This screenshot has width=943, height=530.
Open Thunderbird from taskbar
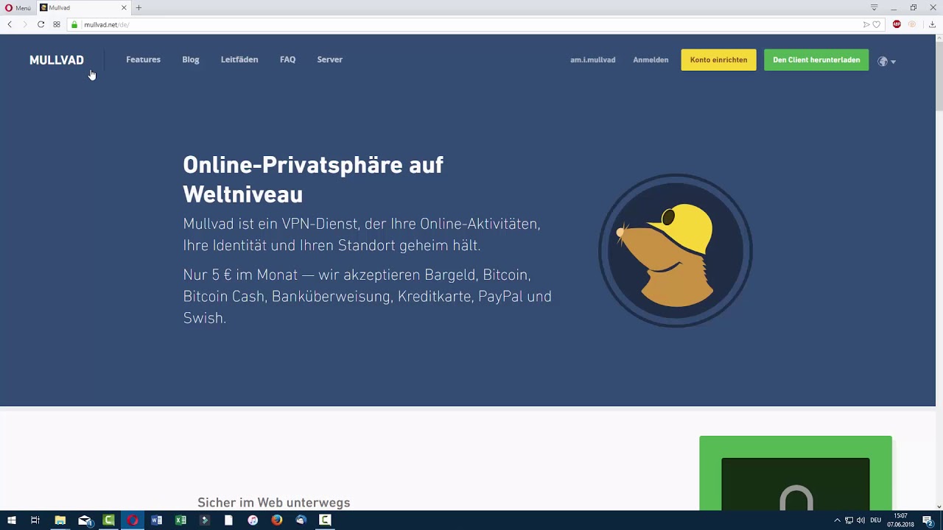coord(301,520)
